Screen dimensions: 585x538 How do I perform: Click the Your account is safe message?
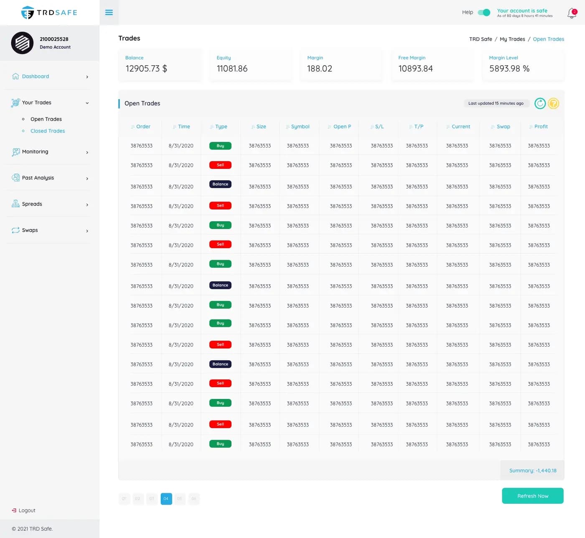pyautogui.click(x=522, y=11)
